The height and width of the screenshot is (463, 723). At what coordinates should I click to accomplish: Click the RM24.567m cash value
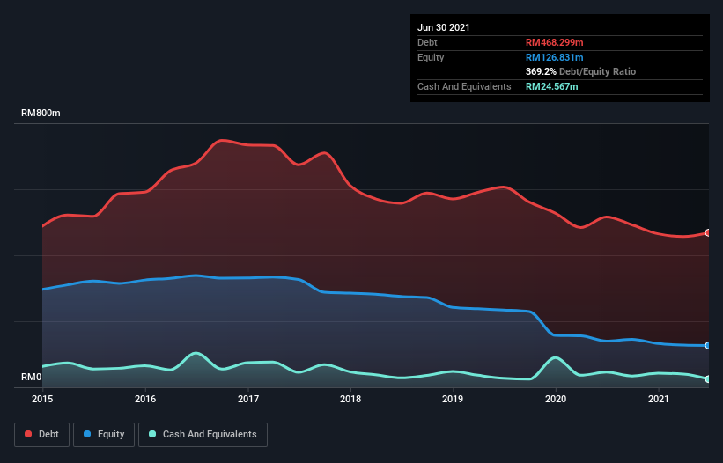pyautogui.click(x=552, y=86)
